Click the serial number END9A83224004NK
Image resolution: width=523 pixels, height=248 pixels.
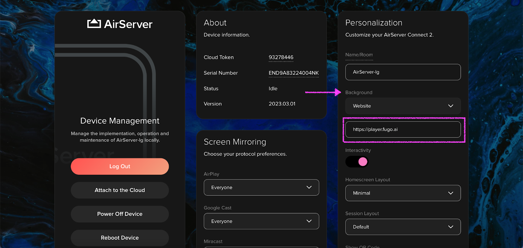pyautogui.click(x=294, y=73)
